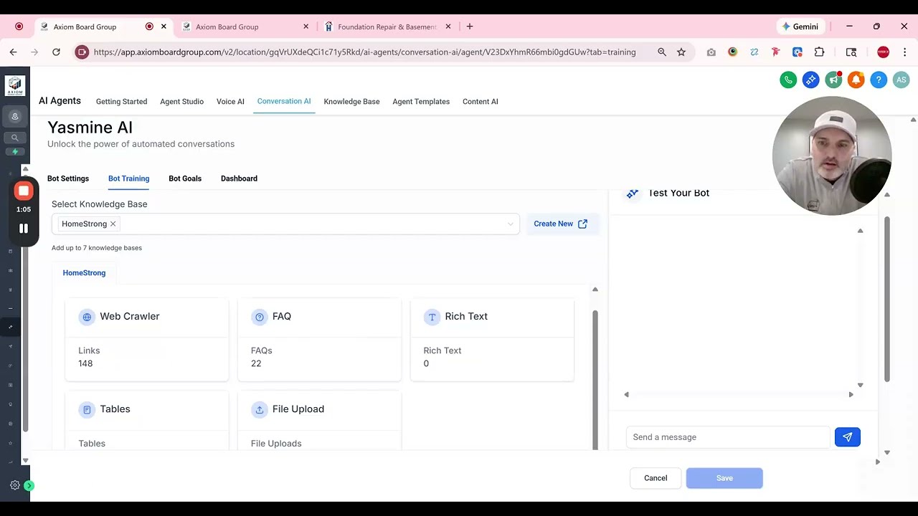The width and height of the screenshot is (918, 516).
Task: Remove the HomeStrong knowledge base tag
Action: (x=113, y=224)
